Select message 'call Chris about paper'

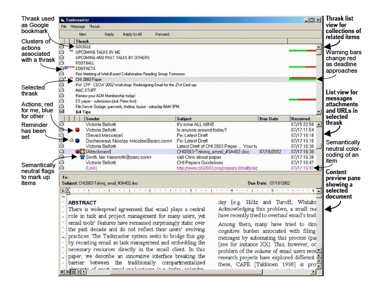click(199, 157)
